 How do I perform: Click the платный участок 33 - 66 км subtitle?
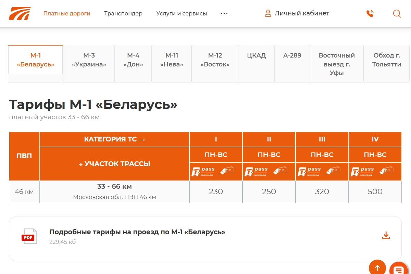[54, 117]
